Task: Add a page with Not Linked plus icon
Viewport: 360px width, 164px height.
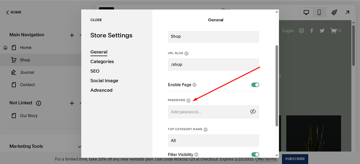Action: (x=72, y=103)
